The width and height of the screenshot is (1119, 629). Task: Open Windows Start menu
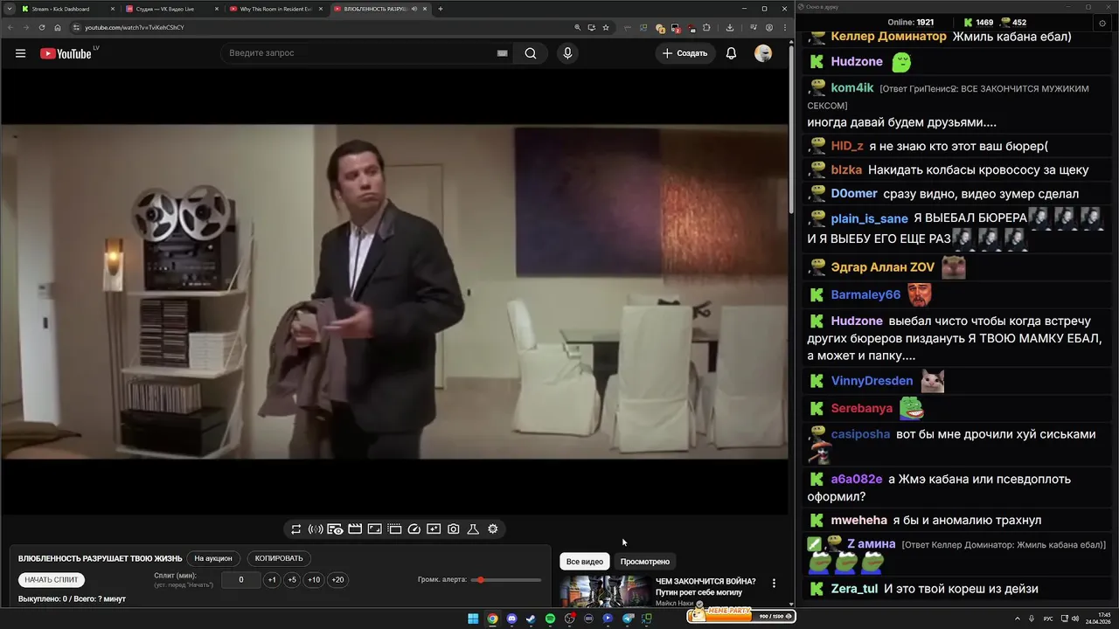[473, 619]
